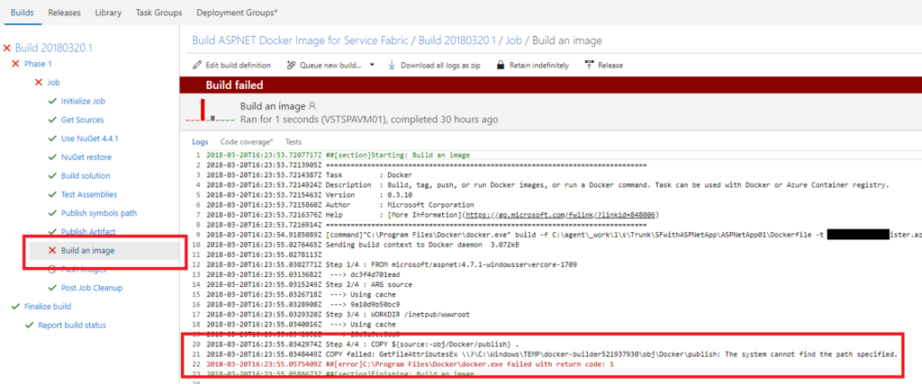Click the padlock icon for Retain indefinitely
Image resolution: width=922 pixels, height=384 pixels.
(501, 65)
